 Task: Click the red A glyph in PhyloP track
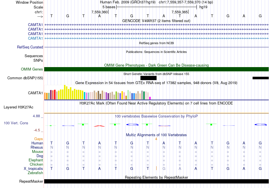point(99,126)
